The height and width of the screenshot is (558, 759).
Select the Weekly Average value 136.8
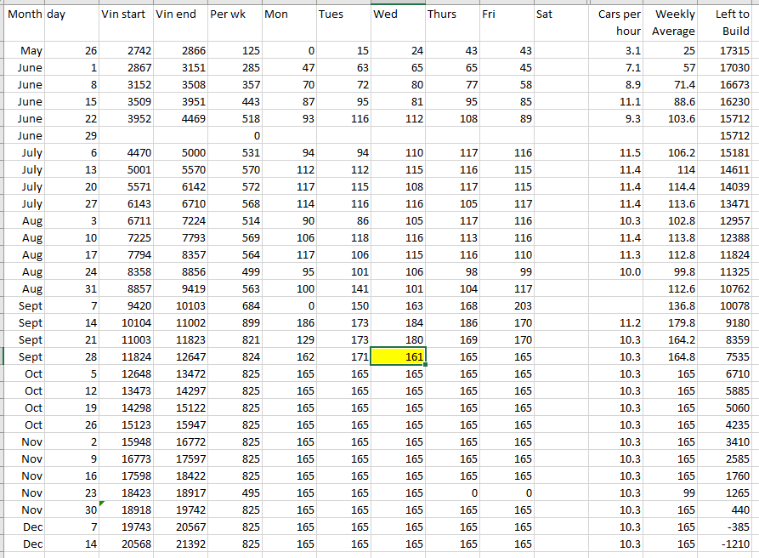tap(671, 305)
